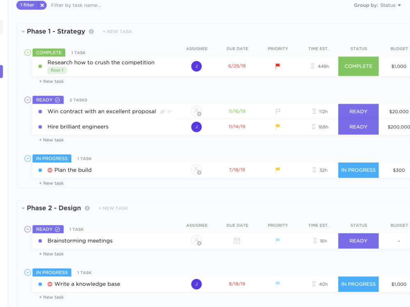Change READY status of Hire brilliant engineers
Image resolution: width=410 pixels, height=307 pixels.
coord(358,127)
